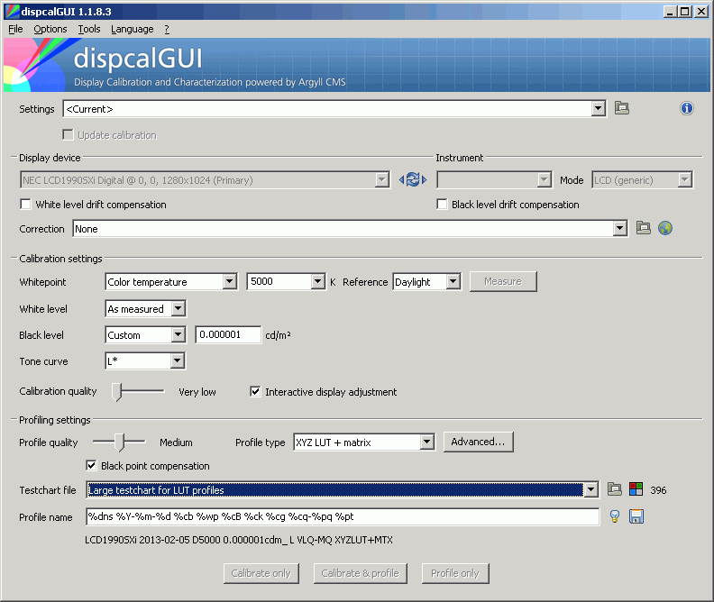Open the ? help menu
This screenshot has height=602, width=714.
coord(167,29)
